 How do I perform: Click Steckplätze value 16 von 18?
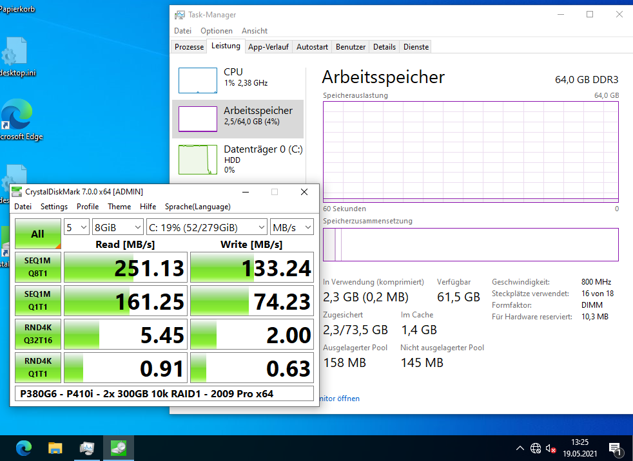pos(598,294)
